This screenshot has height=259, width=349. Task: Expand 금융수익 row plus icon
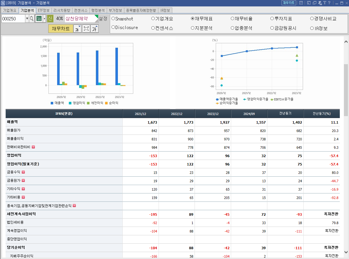coord(23,172)
